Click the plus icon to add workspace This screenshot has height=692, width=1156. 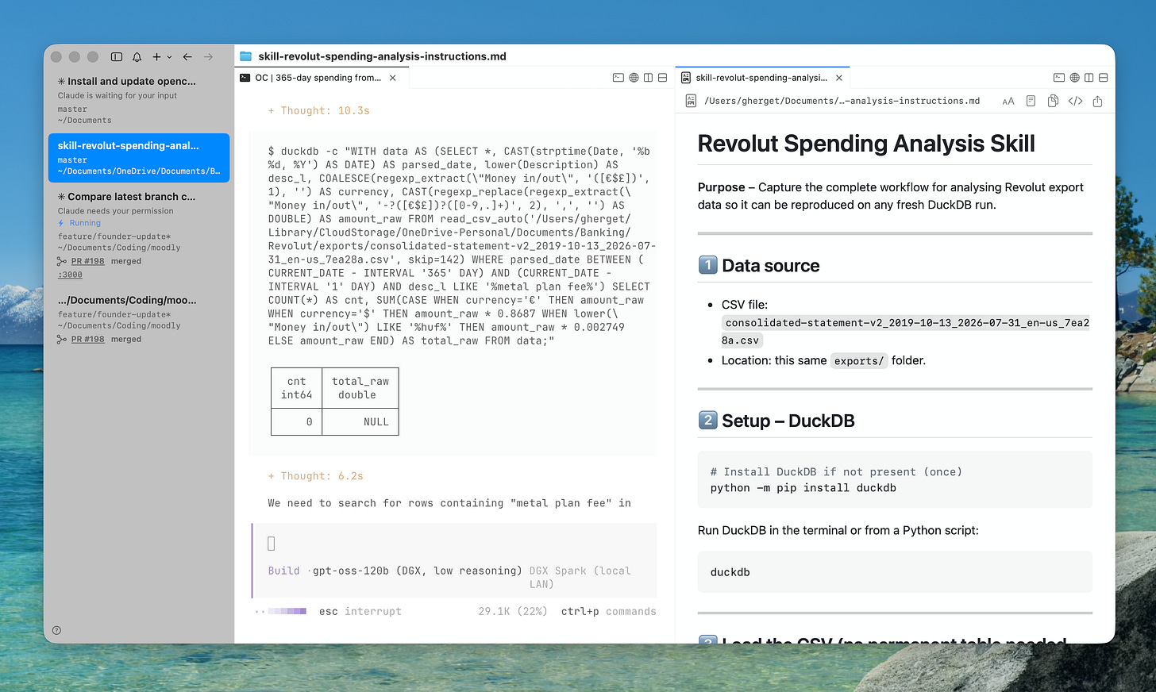tap(157, 57)
